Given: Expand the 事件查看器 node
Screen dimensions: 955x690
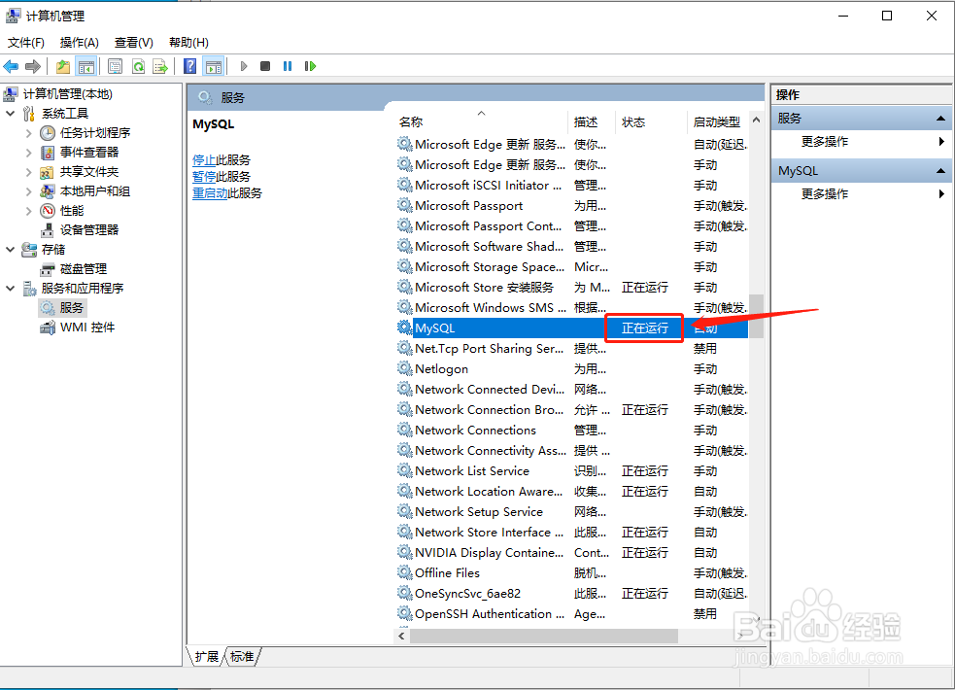Looking at the screenshot, I should (x=28, y=153).
